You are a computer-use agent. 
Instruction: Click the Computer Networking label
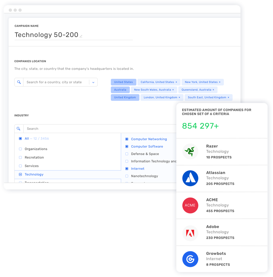(x=149, y=139)
